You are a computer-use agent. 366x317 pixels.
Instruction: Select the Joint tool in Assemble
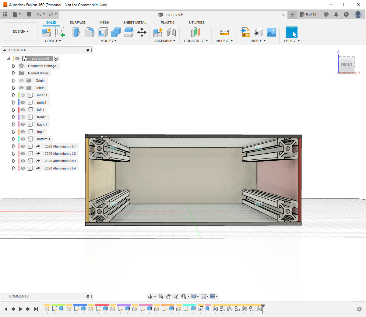(171, 32)
